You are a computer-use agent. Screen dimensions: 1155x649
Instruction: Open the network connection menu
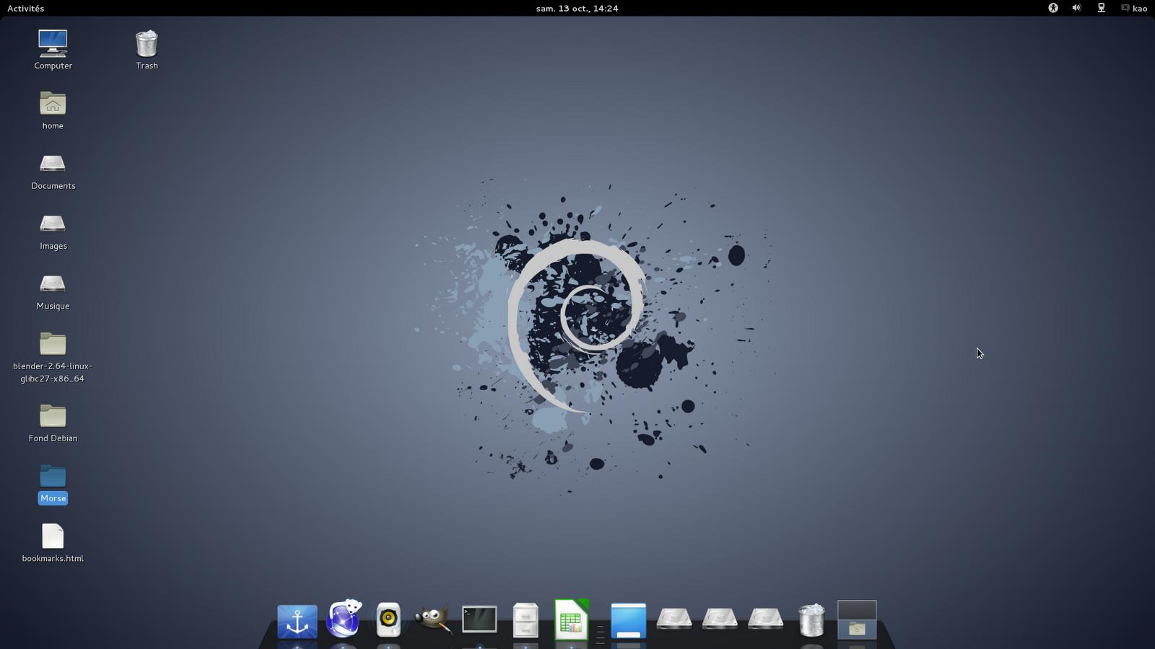tap(1101, 8)
